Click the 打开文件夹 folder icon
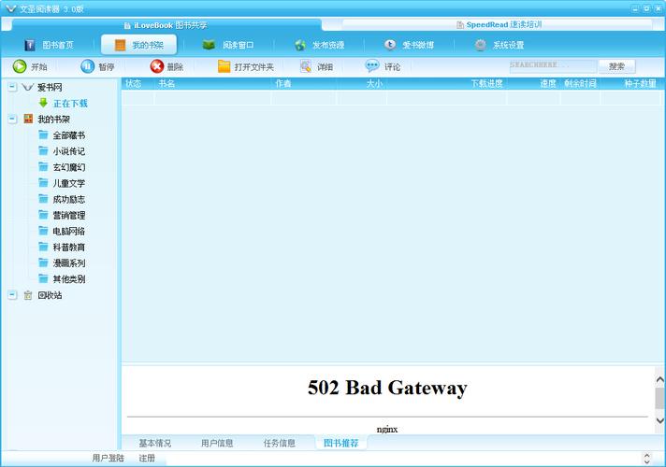Viewport: 666px width, 467px height. [224, 66]
